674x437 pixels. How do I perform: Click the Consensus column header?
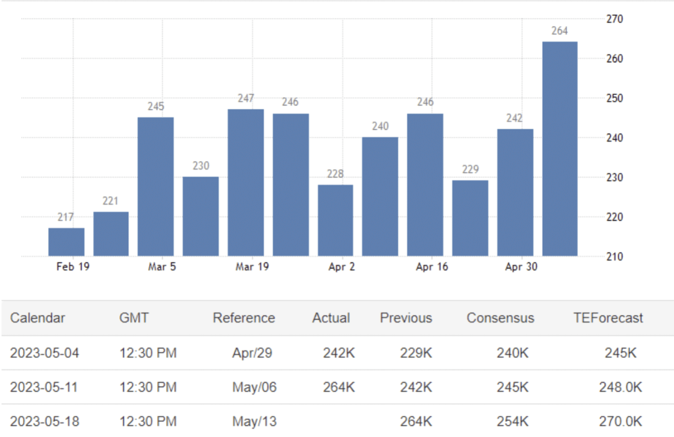coord(500,318)
